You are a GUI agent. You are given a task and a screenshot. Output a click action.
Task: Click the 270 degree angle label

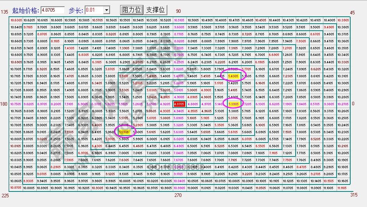coord(178,195)
